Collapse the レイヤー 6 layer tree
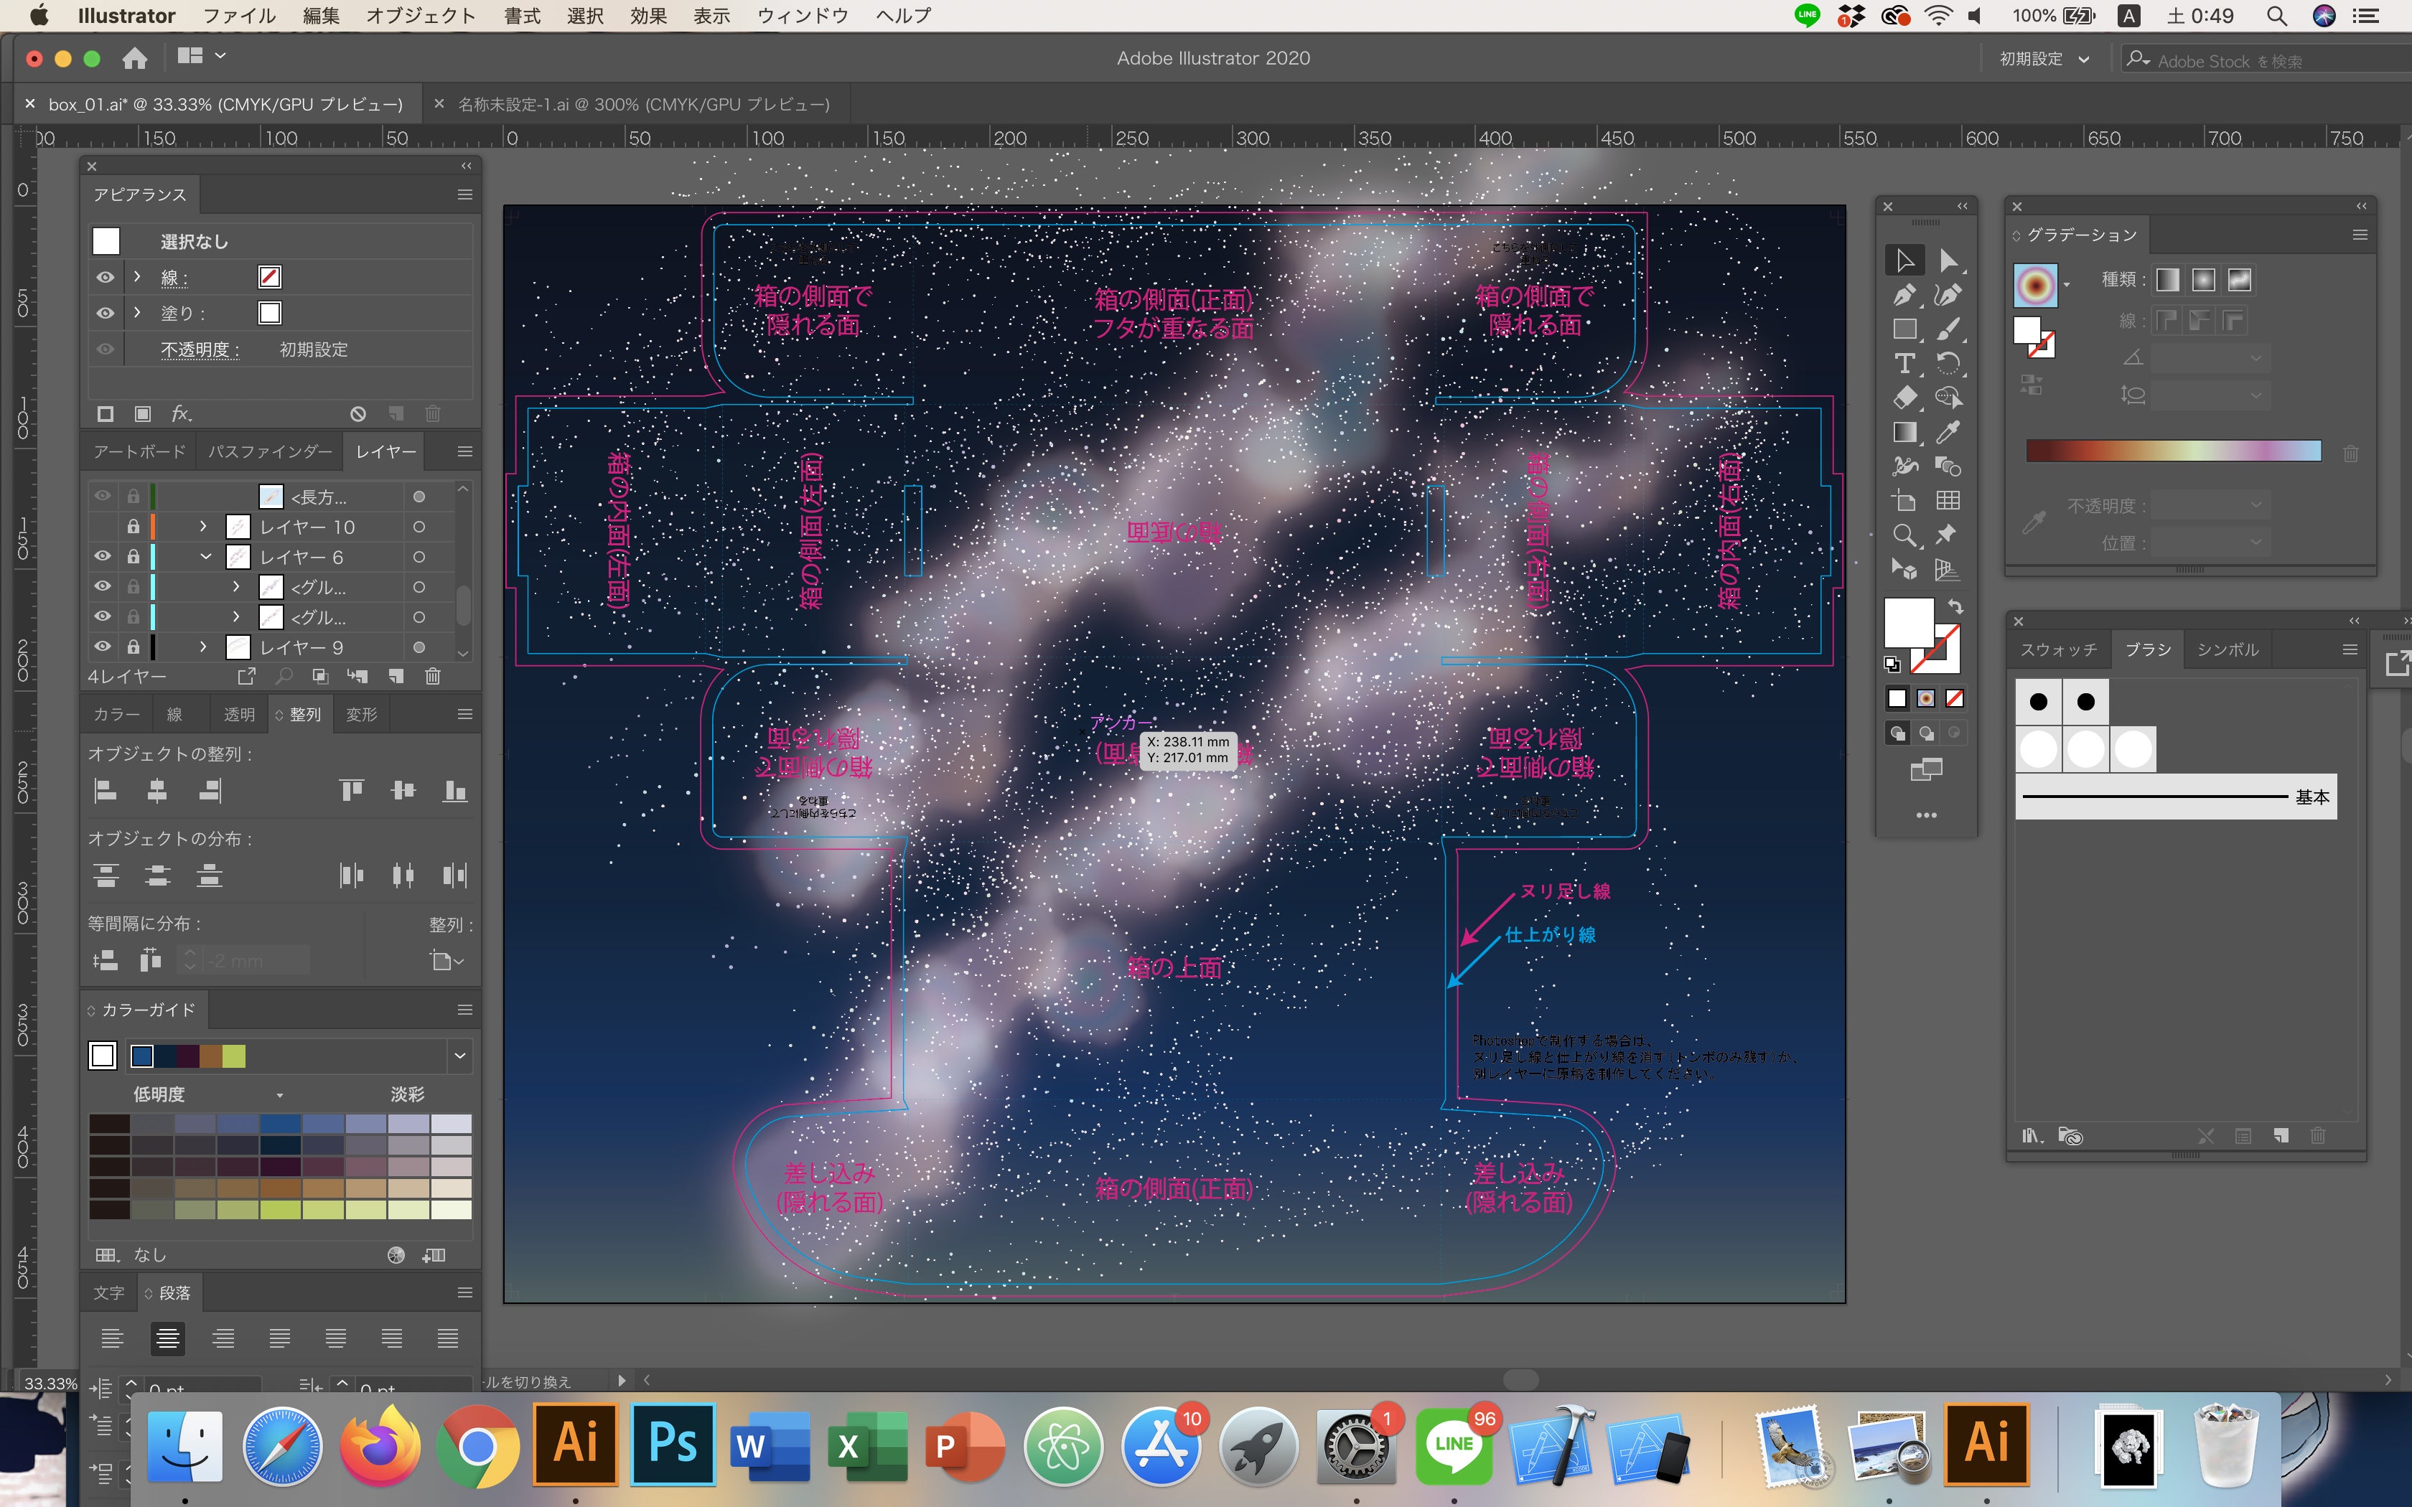2412x1507 pixels. click(x=205, y=556)
